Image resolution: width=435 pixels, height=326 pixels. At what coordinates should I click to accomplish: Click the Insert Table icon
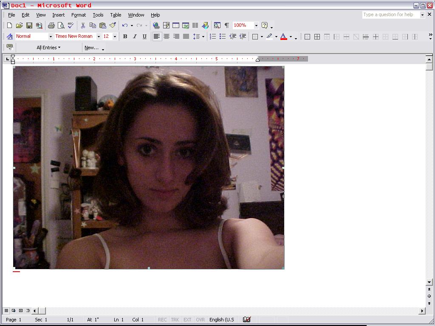[x=175, y=25]
